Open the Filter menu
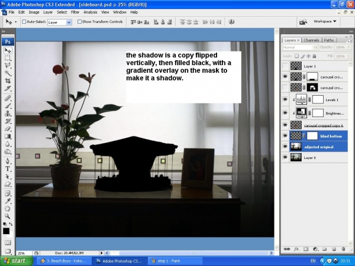 75,12
